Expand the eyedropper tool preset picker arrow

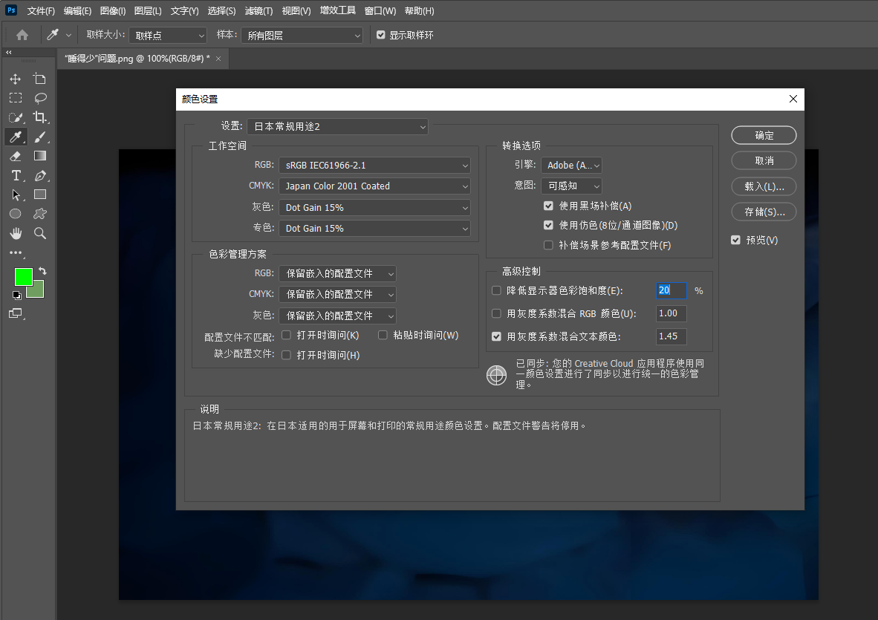coord(69,35)
